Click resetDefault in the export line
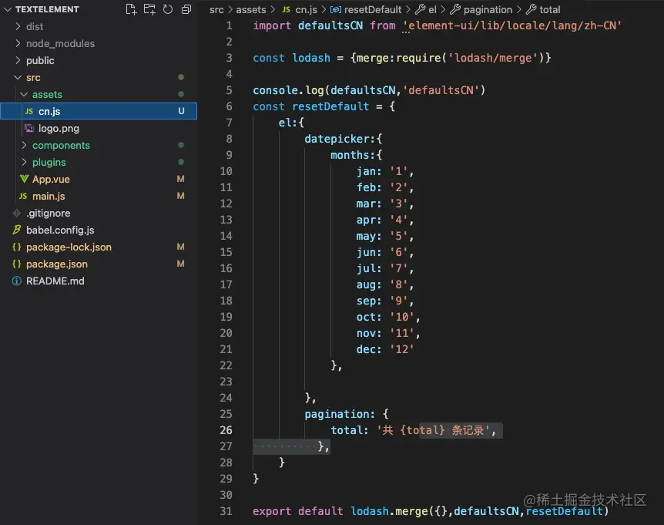 click(x=564, y=511)
